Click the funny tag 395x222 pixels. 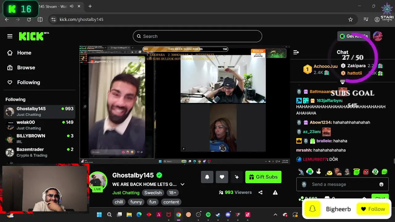(x=136, y=202)
